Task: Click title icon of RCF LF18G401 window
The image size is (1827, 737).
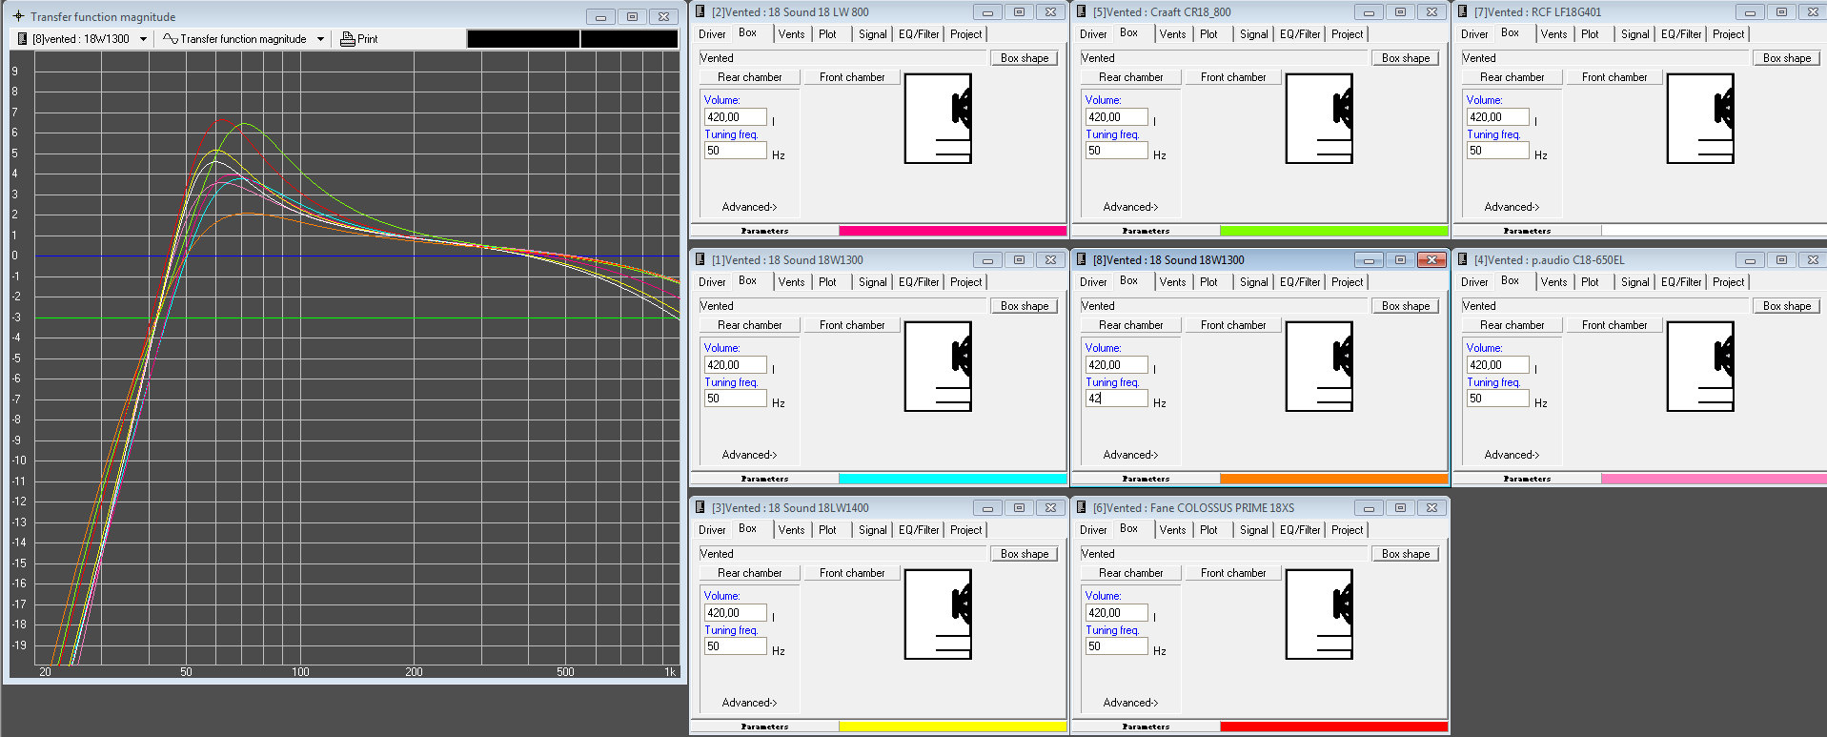Action: pyautogui.click(x=1463, y=12)
